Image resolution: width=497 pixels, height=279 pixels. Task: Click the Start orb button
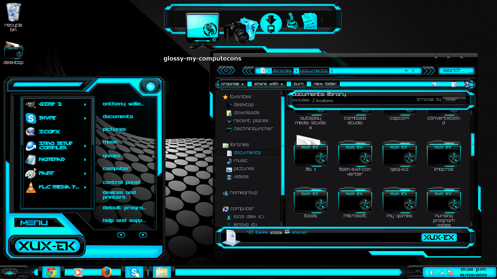pyautogui.click(x=9, y=273)
